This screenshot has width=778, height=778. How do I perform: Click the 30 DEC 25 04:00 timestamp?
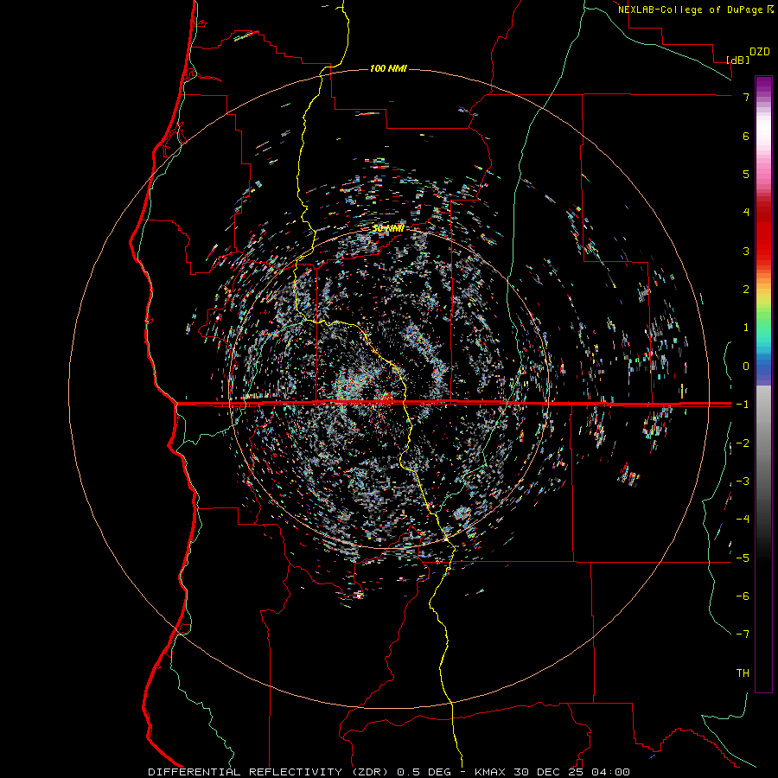pyautogui.click(x=571, y=772)
